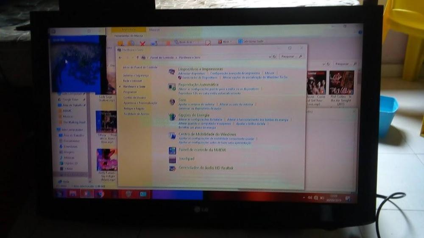Open the Chrome browser taskbar icon
The image size is (424, 238).
(x=100, y=194)
